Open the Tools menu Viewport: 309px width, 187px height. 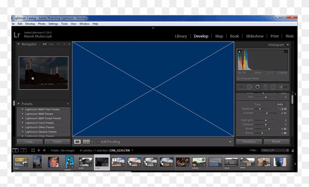(64, 24)
